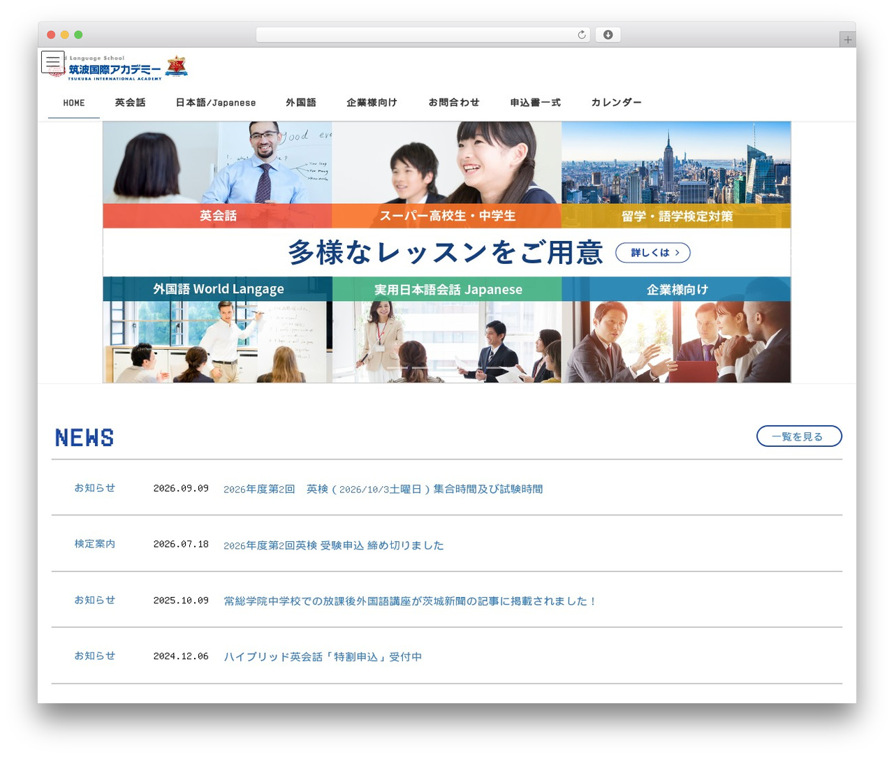Select the HOME menu item
This screenshot has height=757, width=894.
[x=74, y=103]
